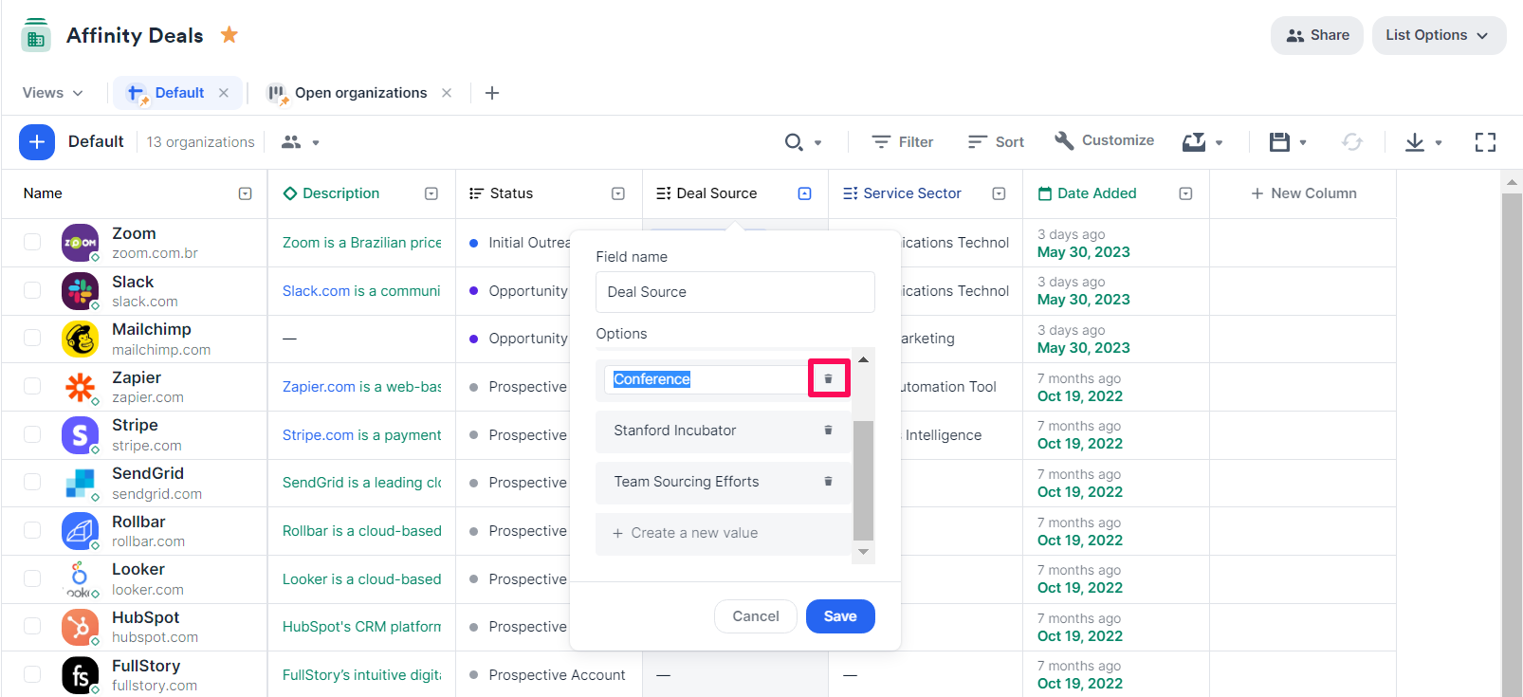Enter fullscreen mode for the list
This screenshot has width=1523, height=697.
[1485, 142]
